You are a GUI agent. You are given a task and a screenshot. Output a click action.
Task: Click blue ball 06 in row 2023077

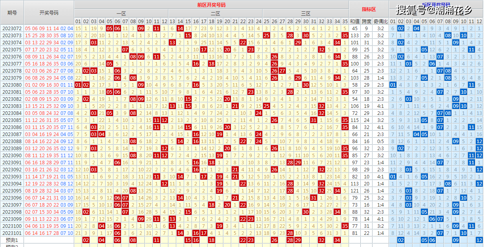click(x=432, y=64)
